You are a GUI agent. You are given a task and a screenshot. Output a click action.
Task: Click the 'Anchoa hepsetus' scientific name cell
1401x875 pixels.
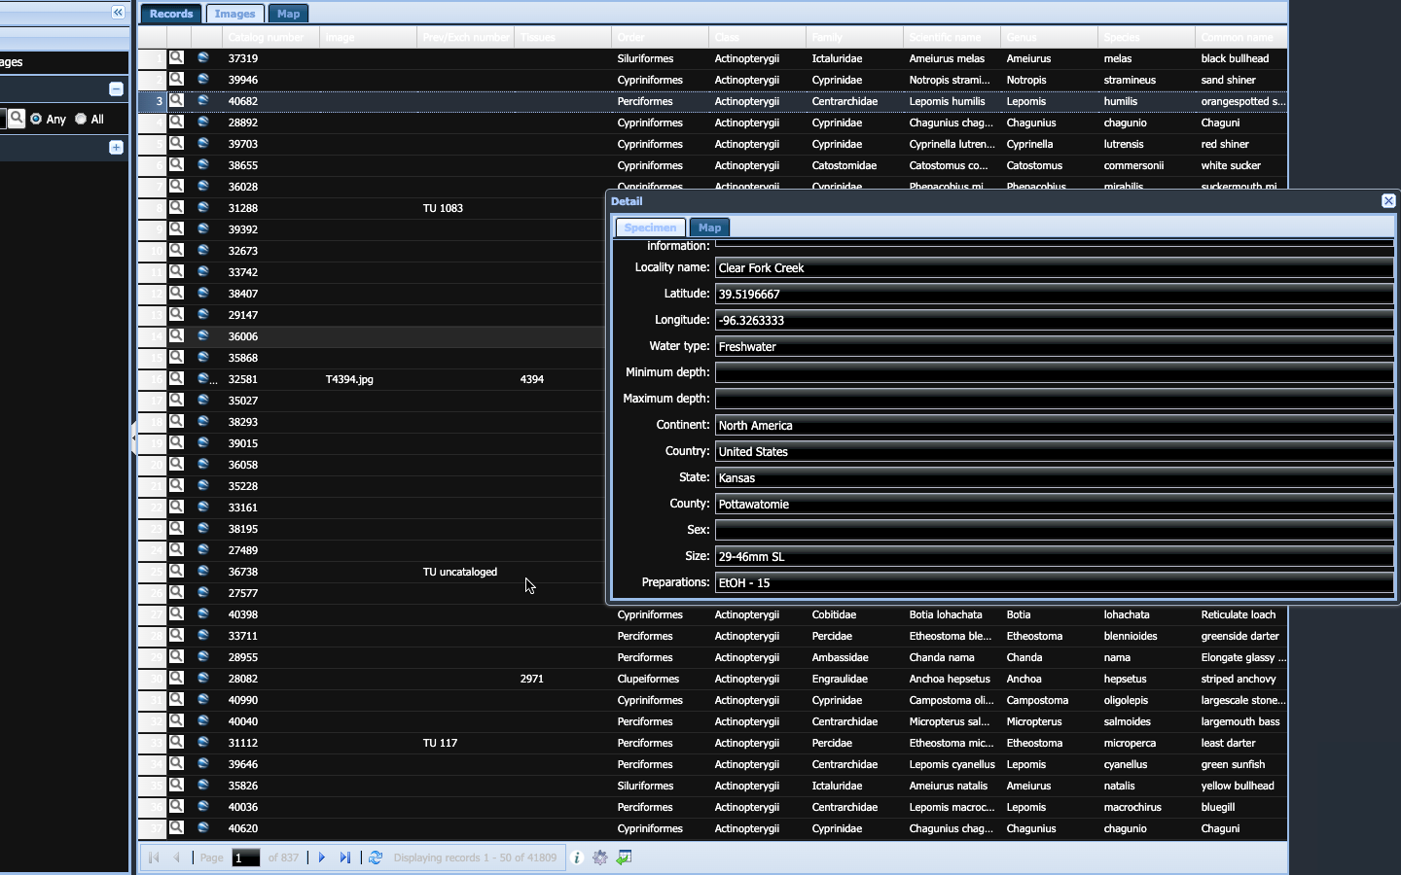click(952, 679)
